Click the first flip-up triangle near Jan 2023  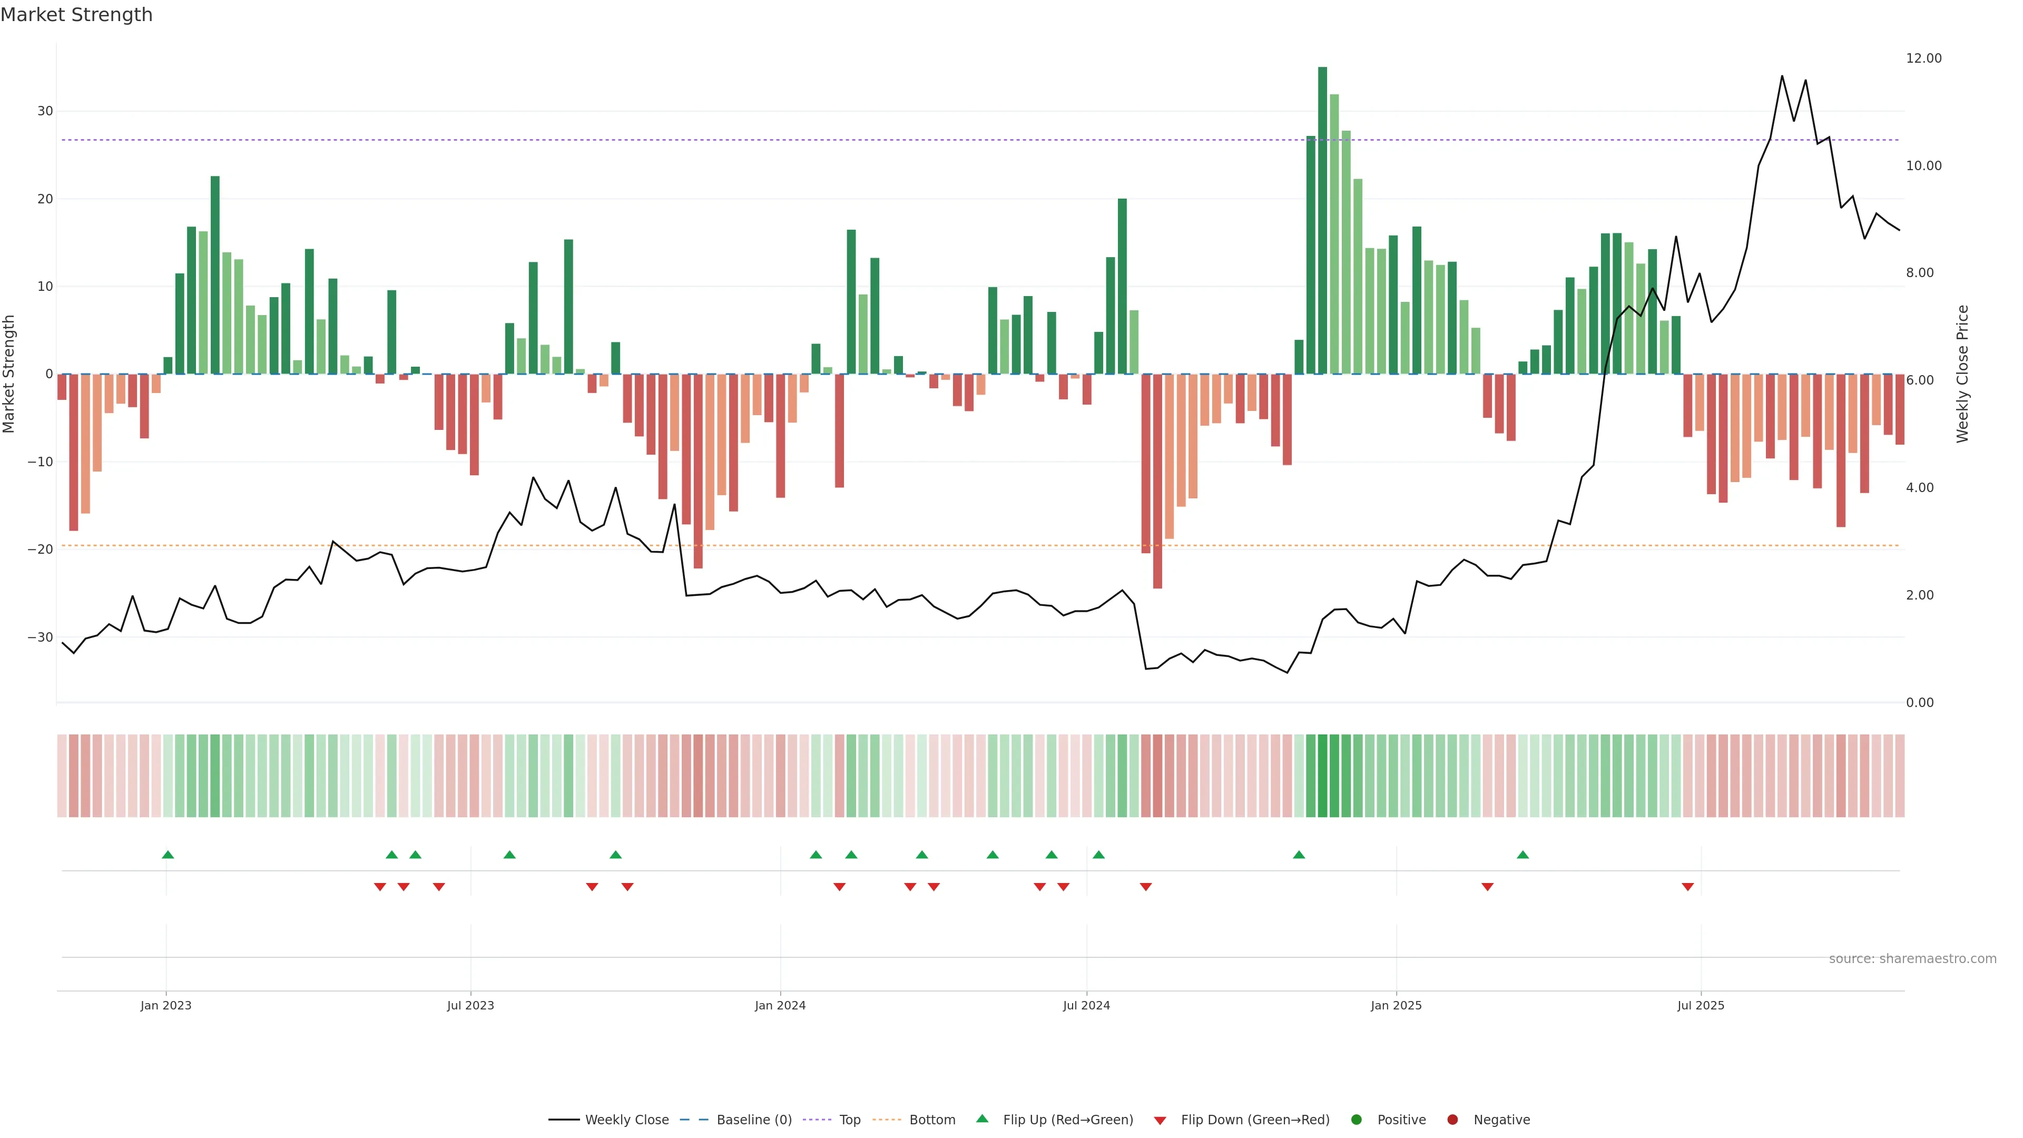coord(168,855)
